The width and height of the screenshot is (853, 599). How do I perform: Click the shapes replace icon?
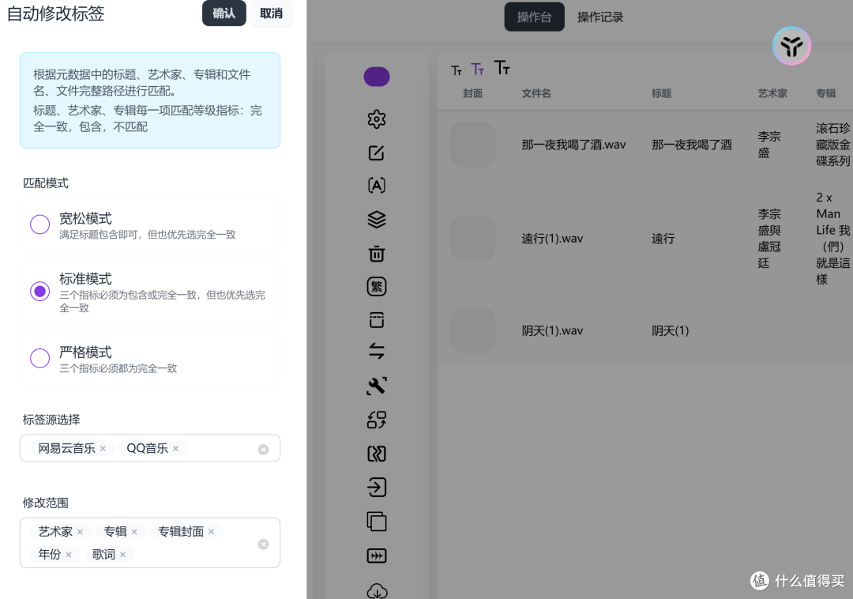point(377,420)
